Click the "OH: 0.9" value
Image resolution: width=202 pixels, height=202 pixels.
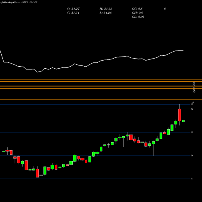137,13
